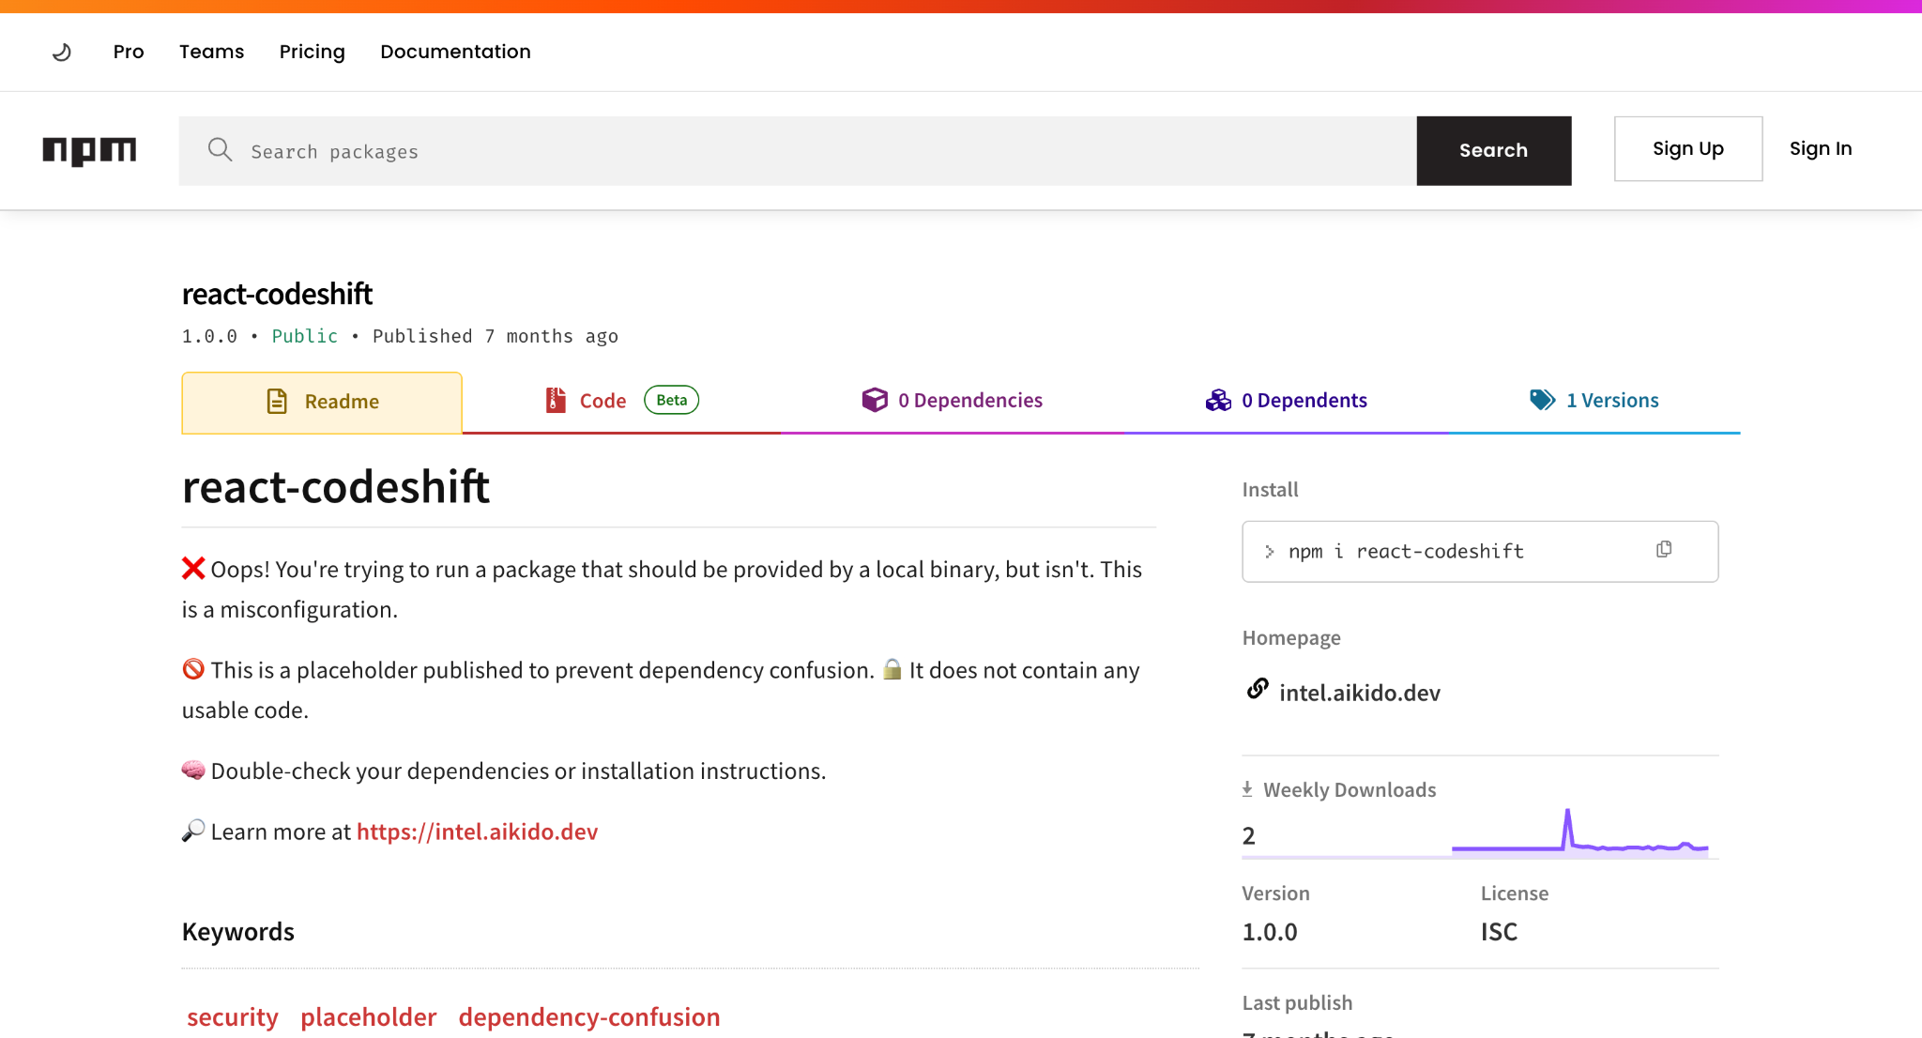Select the dependency-confusion keyword
This screenshot has width=1922, height=1038.
589,1017
